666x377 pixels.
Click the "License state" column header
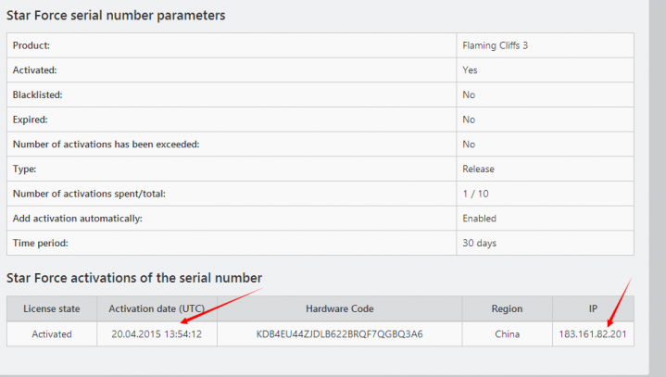point(51,308)
